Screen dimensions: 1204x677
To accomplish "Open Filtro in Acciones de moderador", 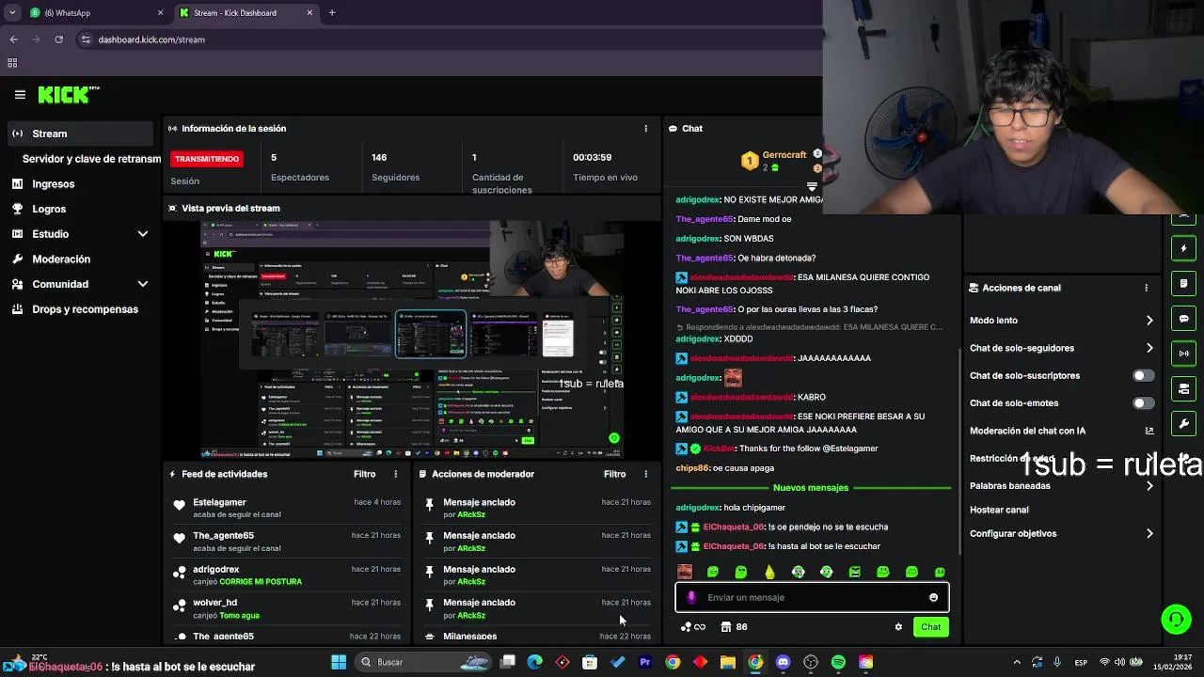I will click(614, 474).
